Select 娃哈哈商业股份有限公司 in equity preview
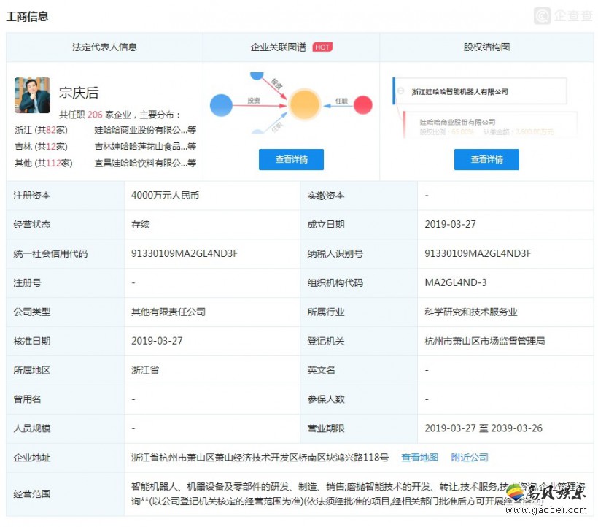The image size is (598, 527). [x=457, y=122]
